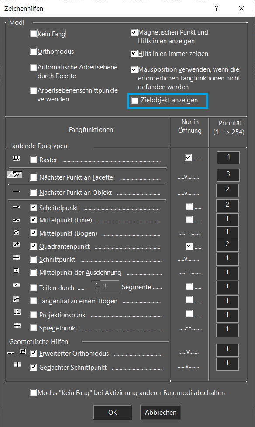Uncheck Nur in Öffnung for Raster
This screenshot has width=255, height=427.
[x=188, y=158]
